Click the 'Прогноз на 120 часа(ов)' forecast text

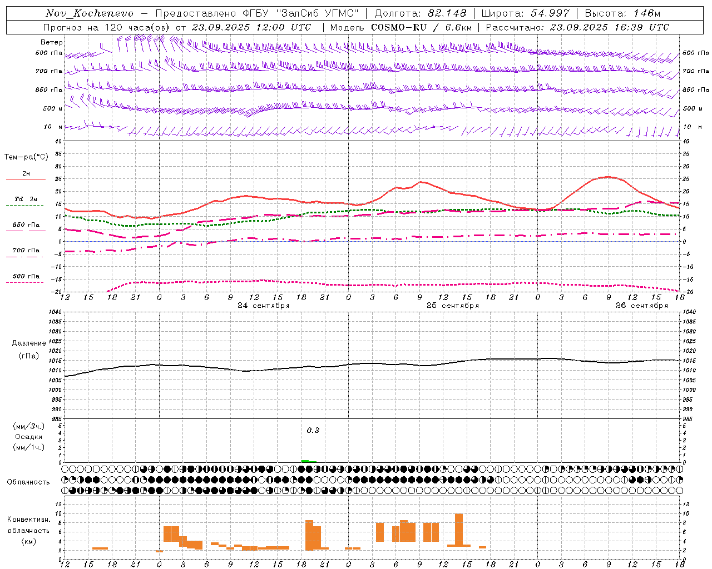[x=107, y=27]
